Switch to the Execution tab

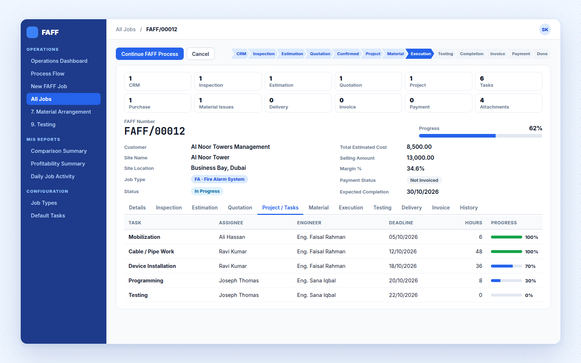(x=351, y=208)
